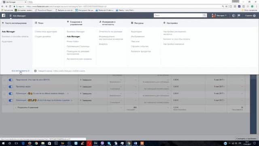The height and width of the screenshot is (146, 259).
Task: Select the 'Настройки' menu heading
Action: (171, 23)
